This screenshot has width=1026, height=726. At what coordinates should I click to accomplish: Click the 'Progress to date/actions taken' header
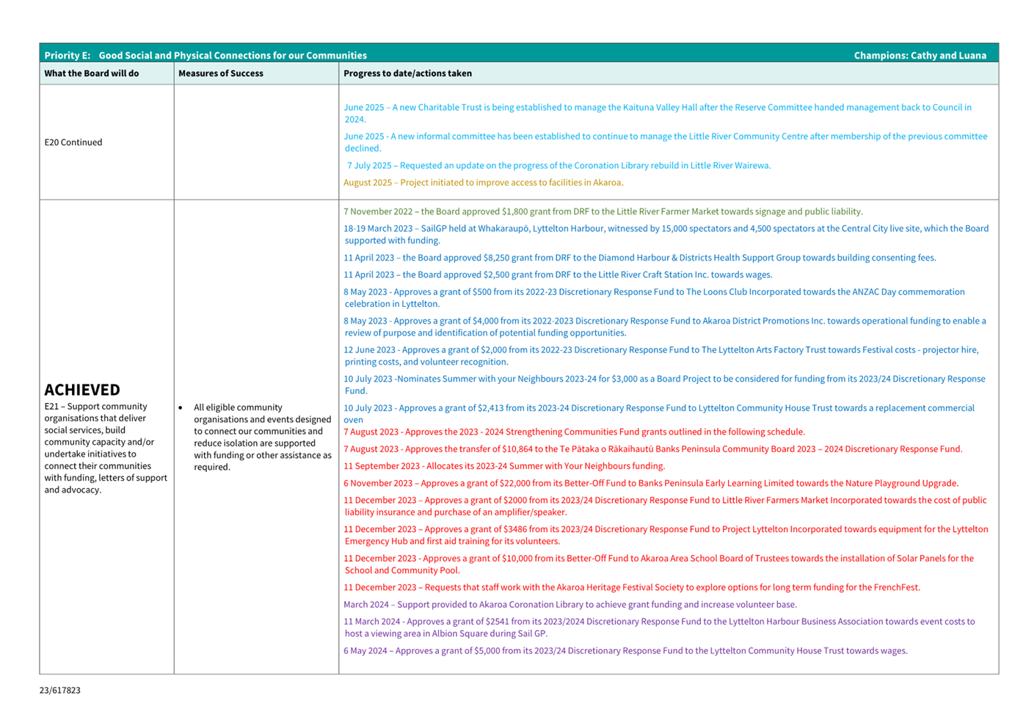pos(407,73)
